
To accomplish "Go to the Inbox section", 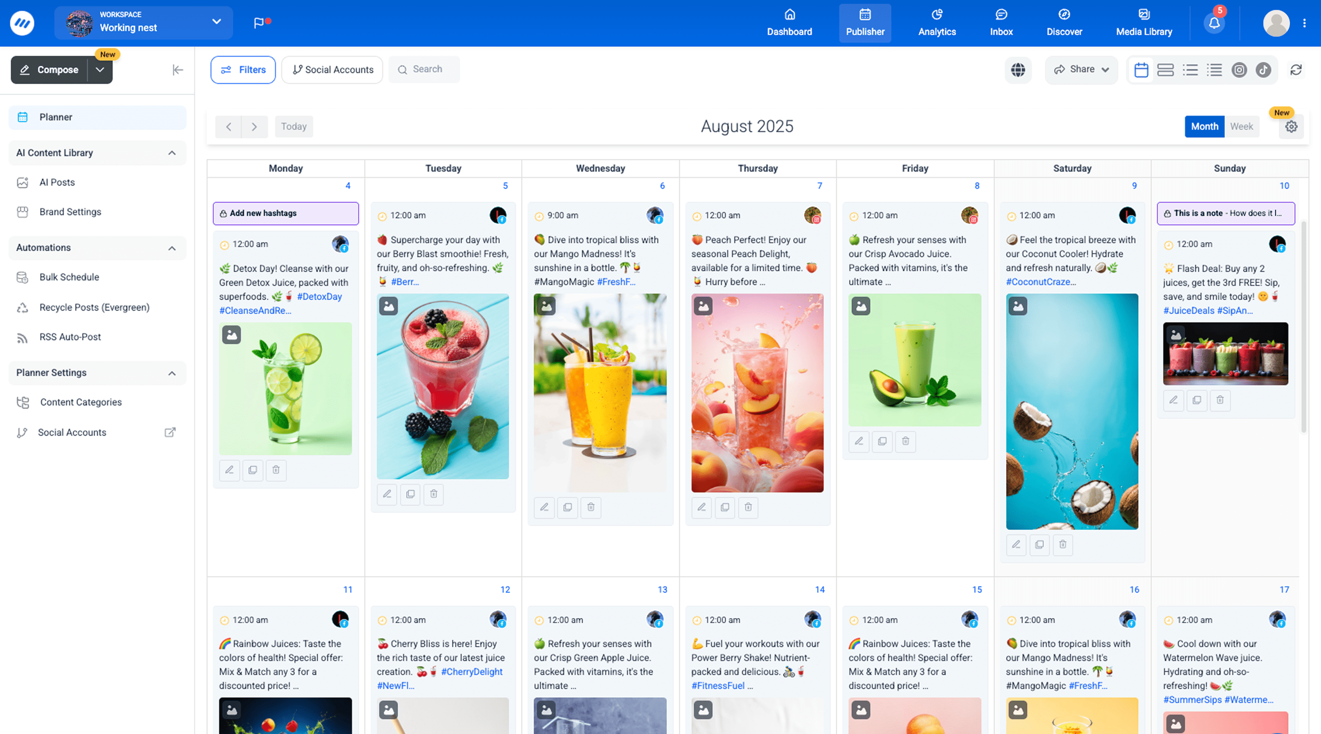I will point(1000,23).
